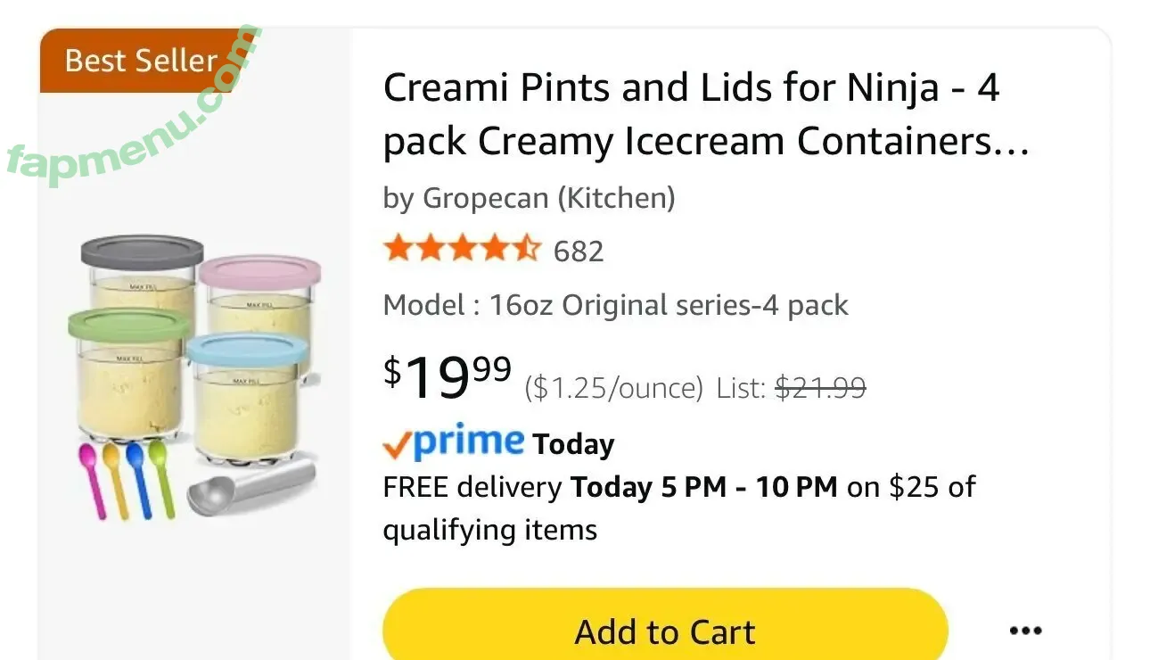Click the $19.99 price

448,376
